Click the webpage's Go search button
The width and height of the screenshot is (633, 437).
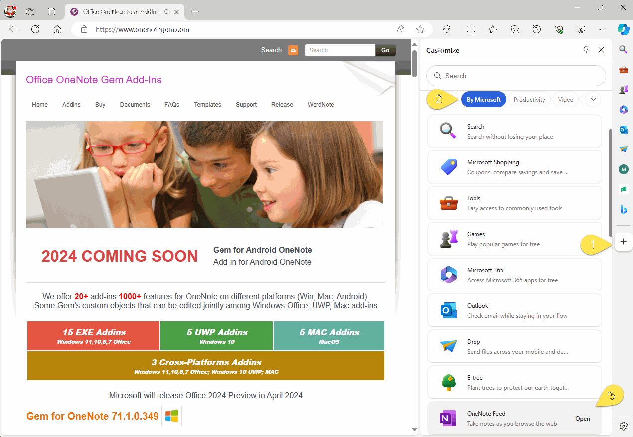coord(385,50)
